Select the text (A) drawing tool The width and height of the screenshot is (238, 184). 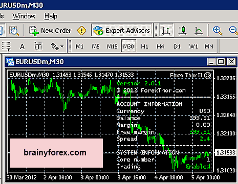(22, 47)
